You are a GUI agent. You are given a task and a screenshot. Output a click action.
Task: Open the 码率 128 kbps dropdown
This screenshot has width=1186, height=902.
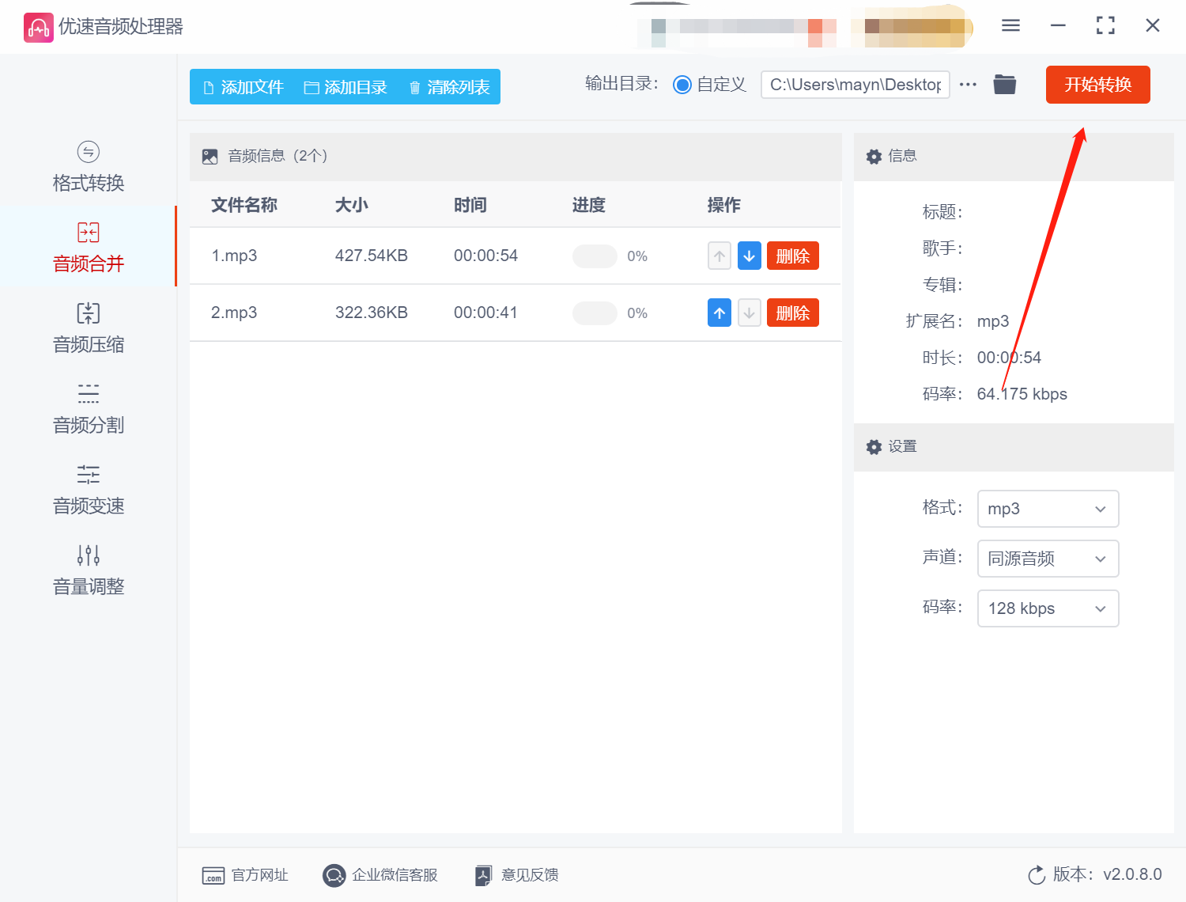pyautogui.click(x=1048, y=608)
